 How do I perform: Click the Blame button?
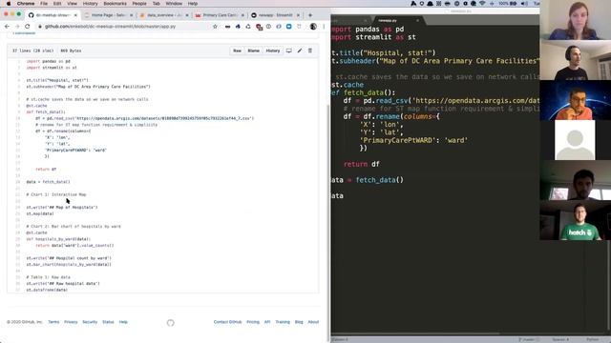(253, 50)
